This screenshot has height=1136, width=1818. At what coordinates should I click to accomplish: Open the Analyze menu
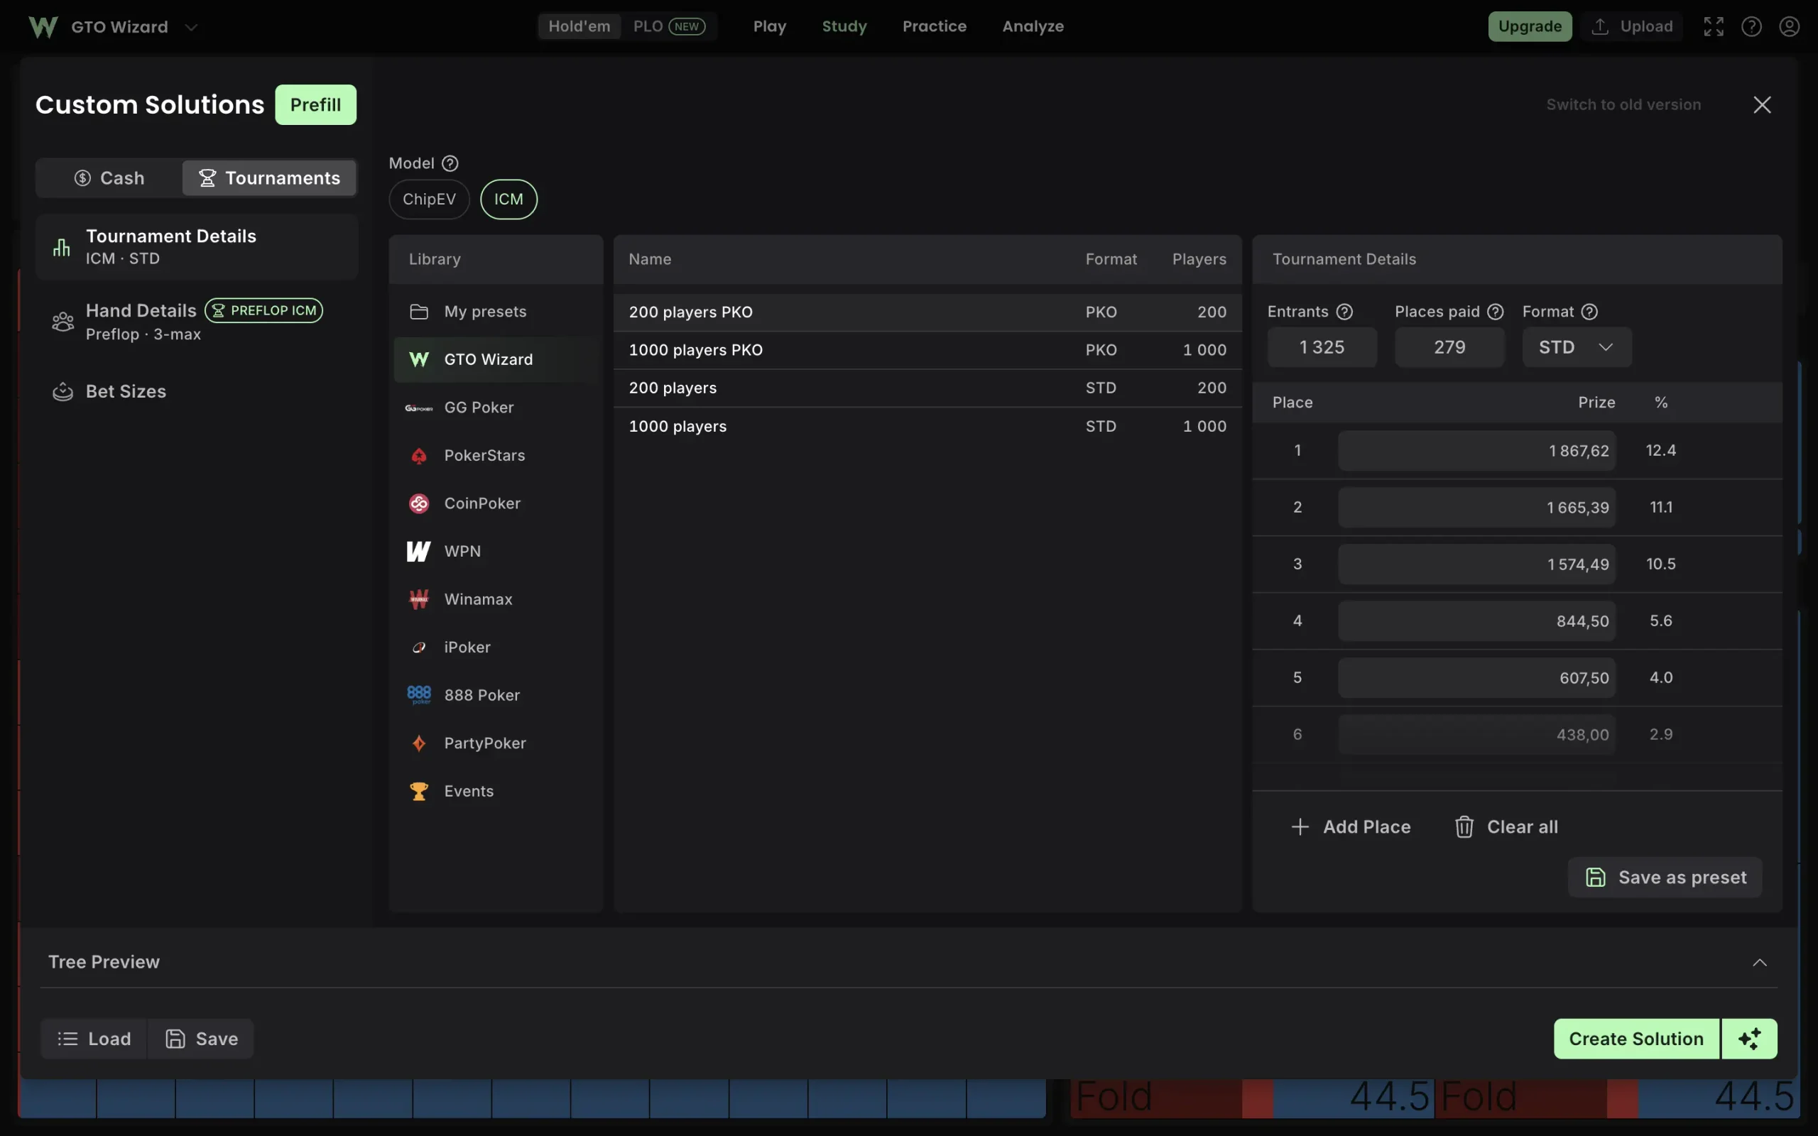pyautogui.click(x=1033, y=26)
